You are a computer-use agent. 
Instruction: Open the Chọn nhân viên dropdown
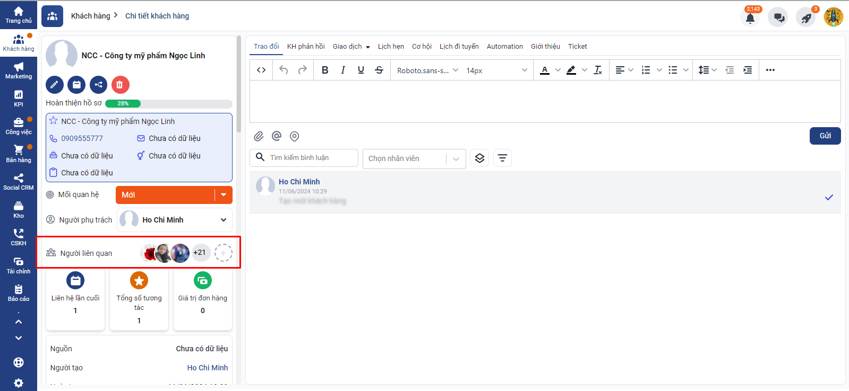414,158
